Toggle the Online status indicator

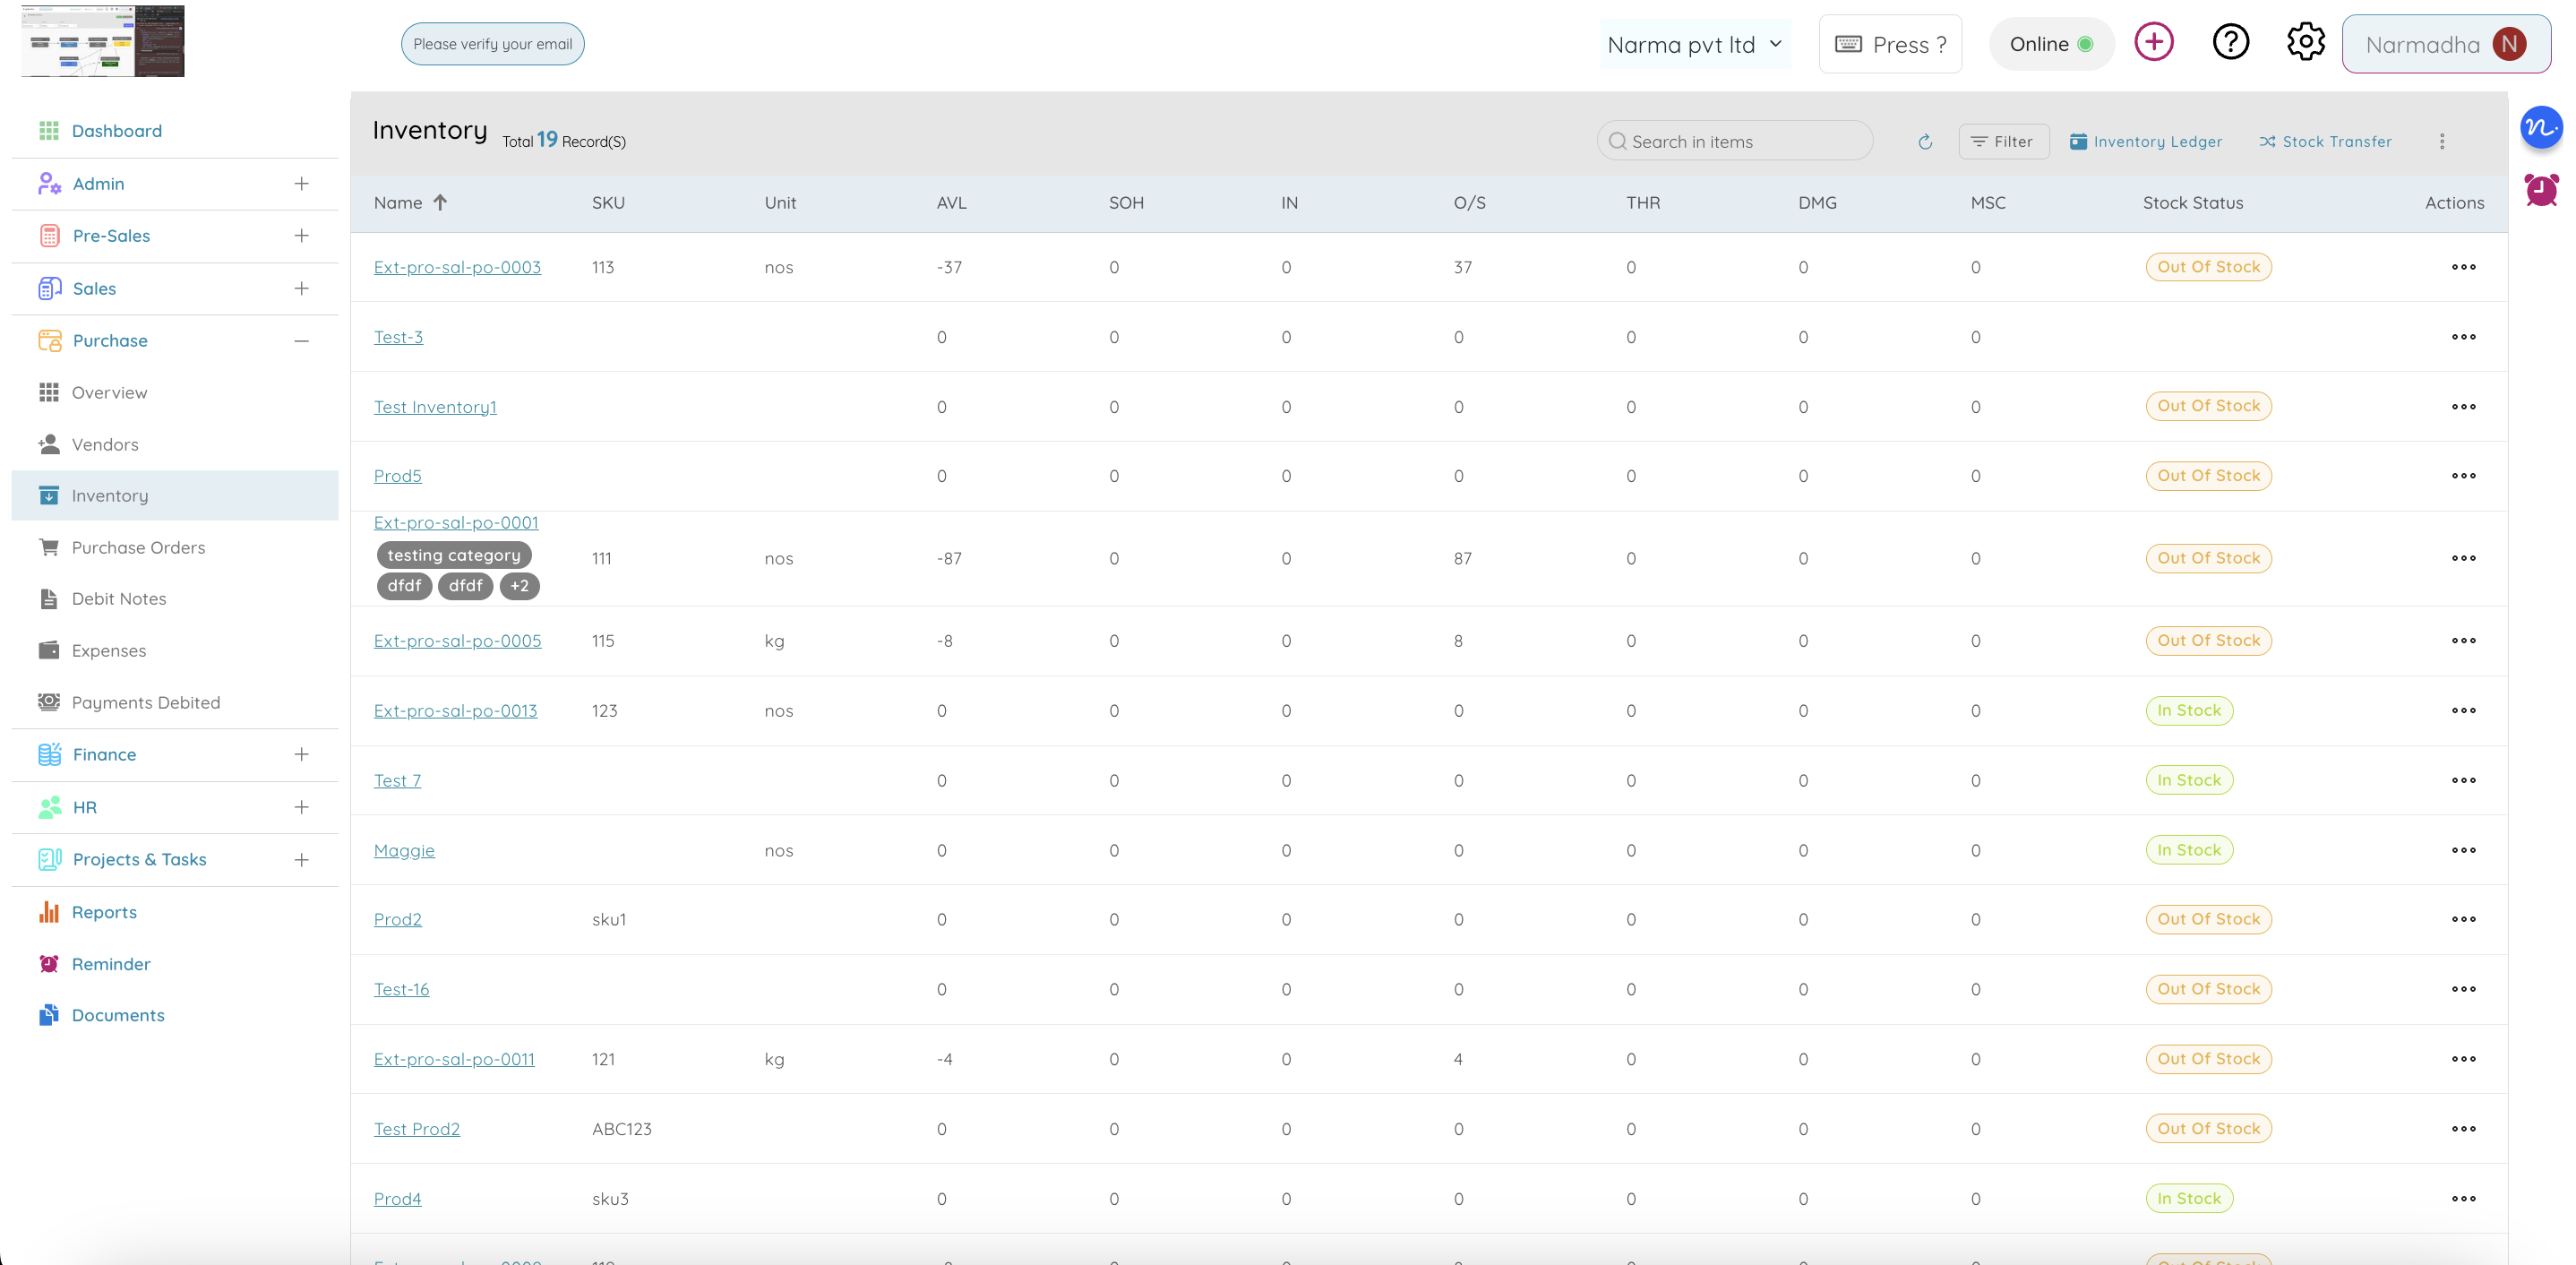[x=2050, y=44]
